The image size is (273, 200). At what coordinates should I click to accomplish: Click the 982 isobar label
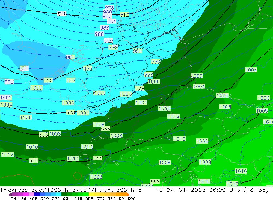[107, 16]
